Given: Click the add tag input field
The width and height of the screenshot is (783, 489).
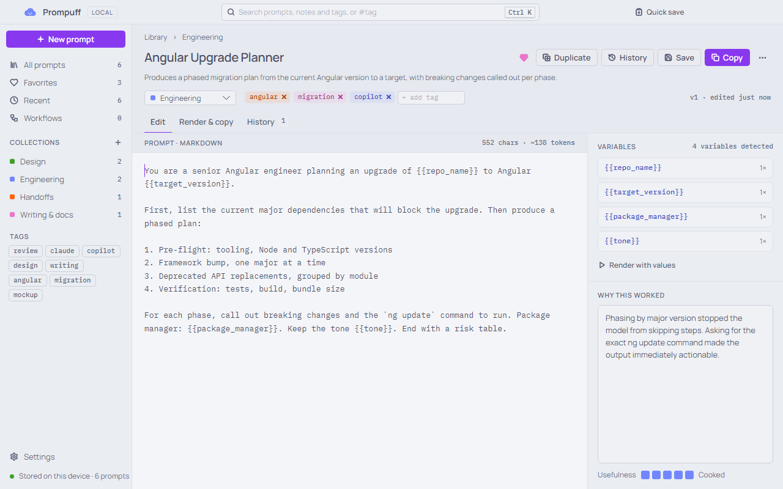Looking at the screenshot, I should [431, 98].
